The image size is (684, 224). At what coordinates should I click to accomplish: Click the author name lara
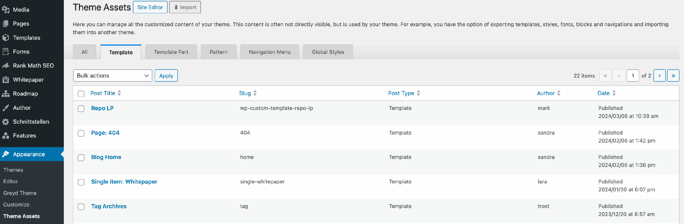pos(542,182)
